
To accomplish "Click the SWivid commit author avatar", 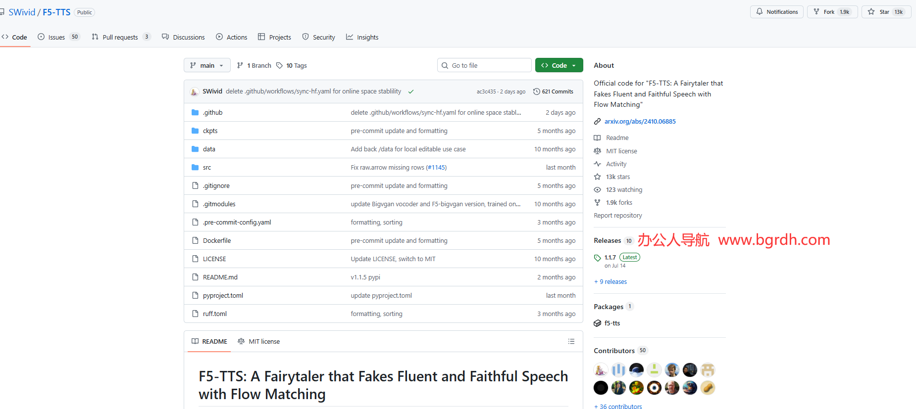I will pos(195,91).
